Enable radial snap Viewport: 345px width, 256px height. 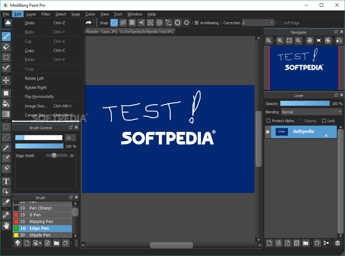[150, 23]
